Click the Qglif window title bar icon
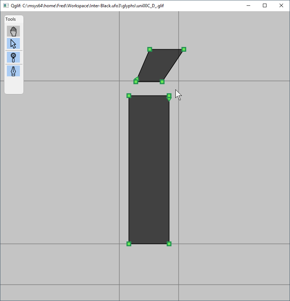Image resolution: width=290 pixels, height=301 pixels. (6, 5)
